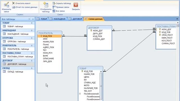Click table icon next to ОТГРУЗКА : таблица

[4, 42]
